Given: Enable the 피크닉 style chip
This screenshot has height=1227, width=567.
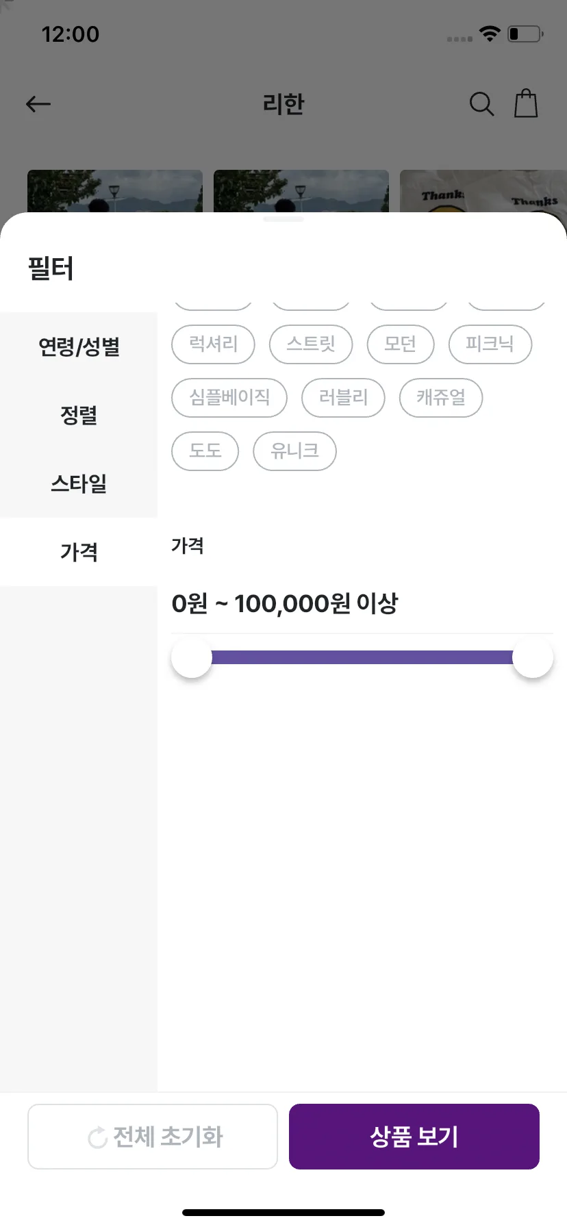Looking at the screenshot, I should point(490,344).
